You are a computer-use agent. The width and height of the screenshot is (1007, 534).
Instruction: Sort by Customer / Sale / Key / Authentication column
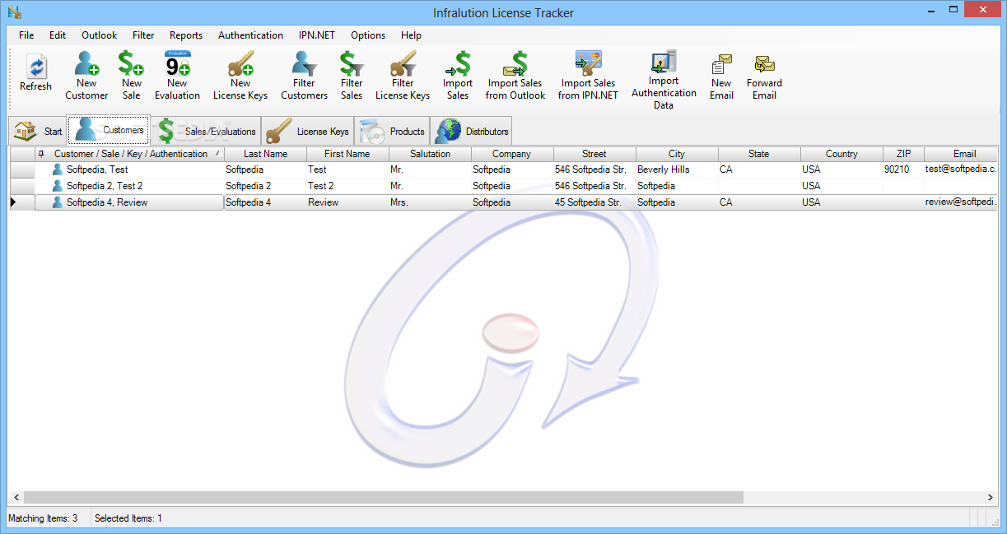coord(130,154)
